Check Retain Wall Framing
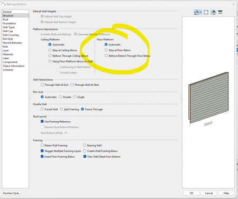The image size is (238, 199). [x=42, y=145]
